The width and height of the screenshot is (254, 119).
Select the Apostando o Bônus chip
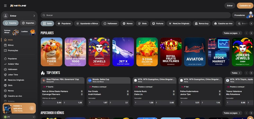coord(87,24)
